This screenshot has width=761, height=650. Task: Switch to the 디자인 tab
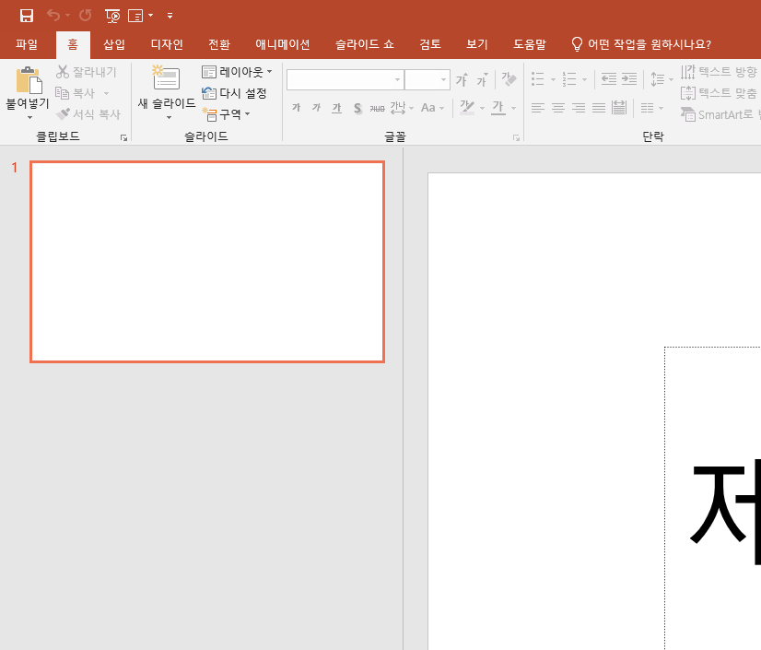[x=167, y=44]
